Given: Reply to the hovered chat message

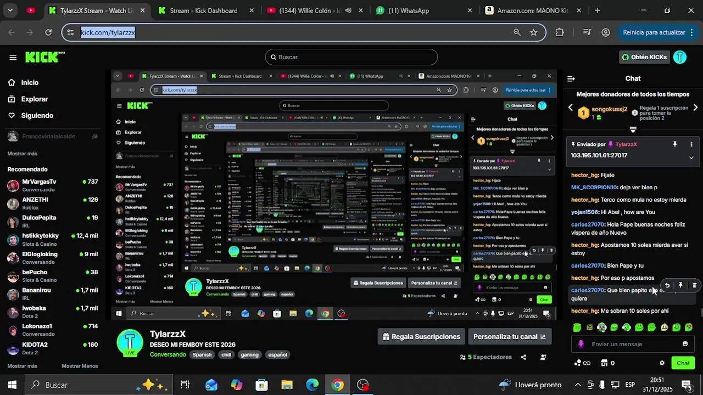Looking at the screenshot, I should click(667, 285).
